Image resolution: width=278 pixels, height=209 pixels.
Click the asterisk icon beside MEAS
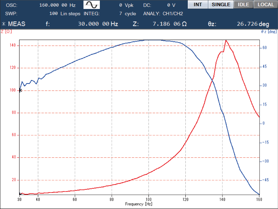tap(4, 24)
